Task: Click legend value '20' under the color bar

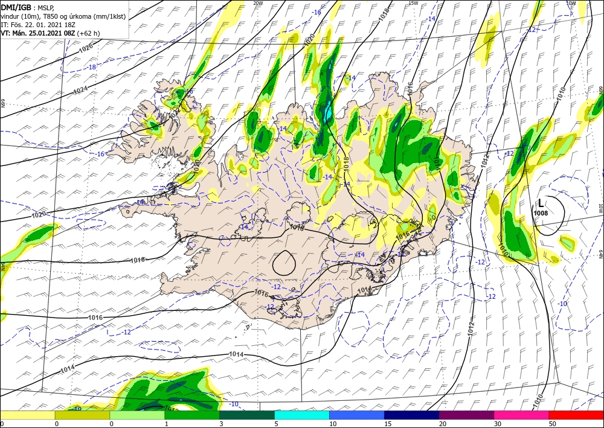Action: [x=442, y=424]
